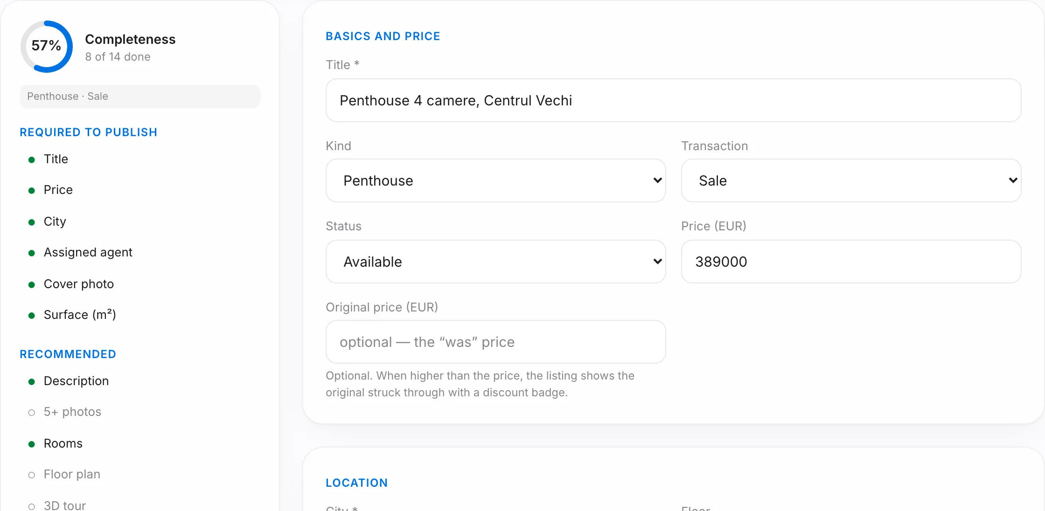The image size is (1045, 511).
Task: Select 5+ photos recommended item
Action: tap(72, 412)
